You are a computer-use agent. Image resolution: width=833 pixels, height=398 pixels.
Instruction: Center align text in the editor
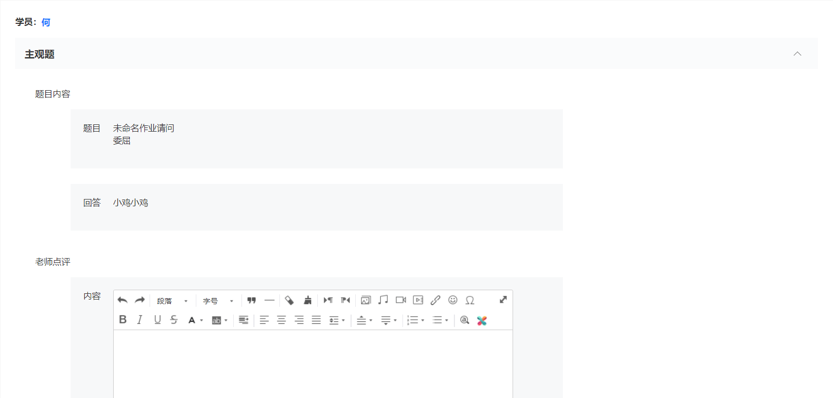click(281, 320)
